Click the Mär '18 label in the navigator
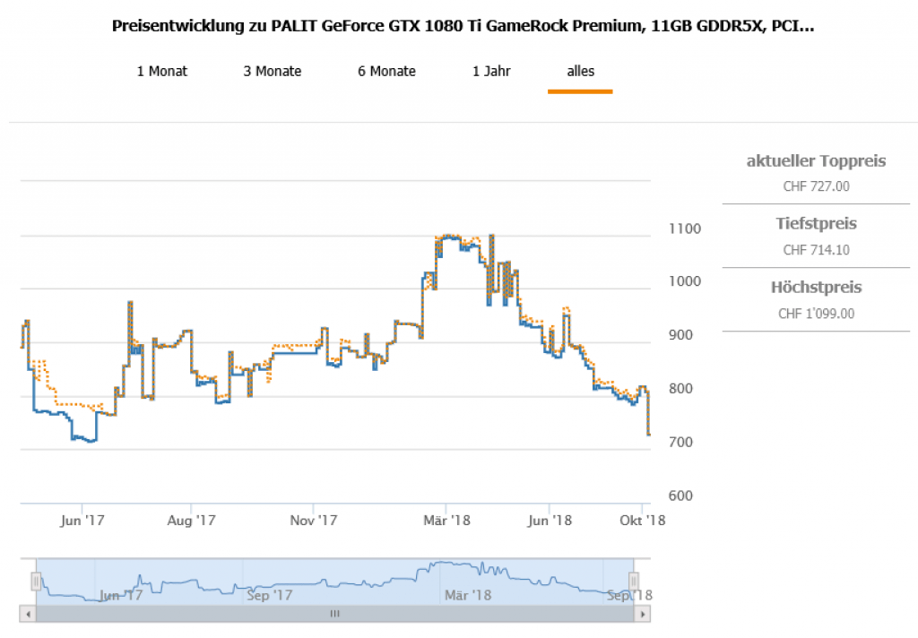This screenshot has width=918, height=638. tap(467, 595)
